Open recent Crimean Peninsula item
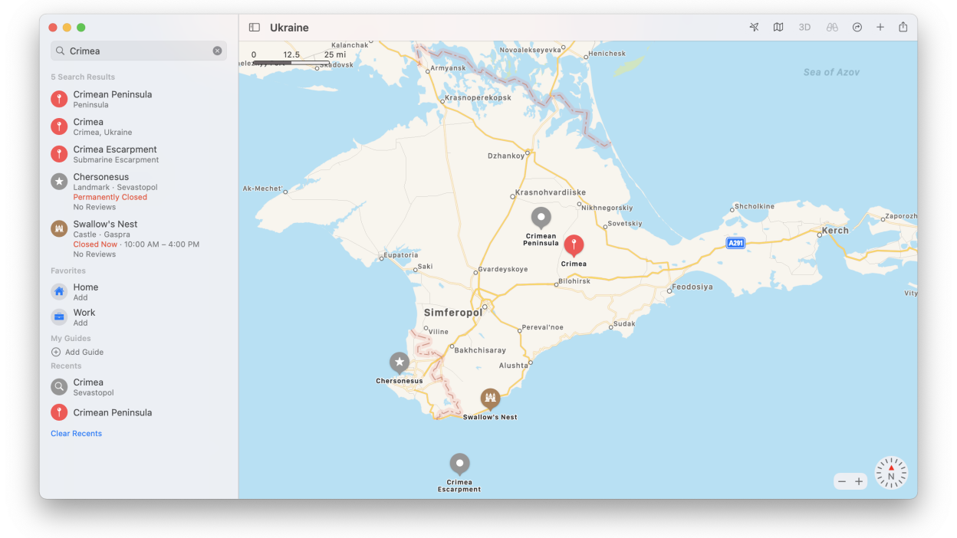Viewport: 957px width, 538px height. 139,412
